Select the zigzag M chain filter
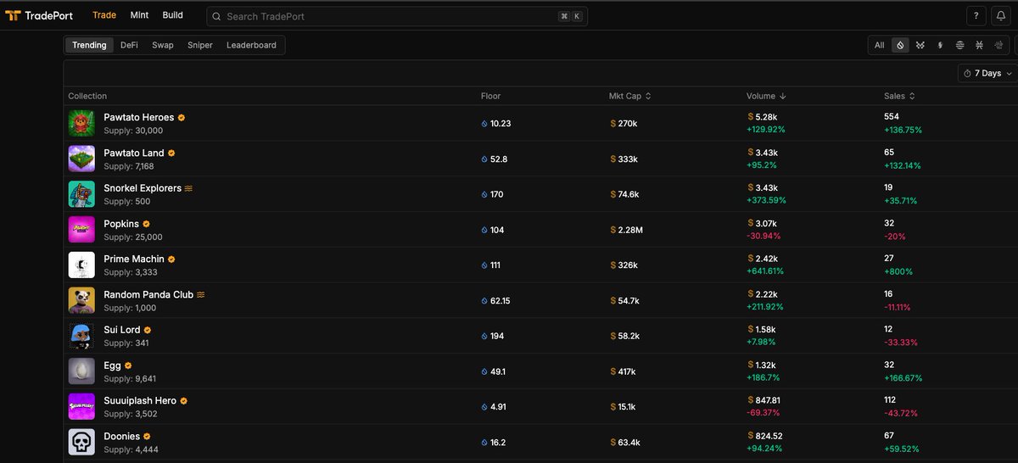Screen dimensions: 1018x463 coord(920,45)
